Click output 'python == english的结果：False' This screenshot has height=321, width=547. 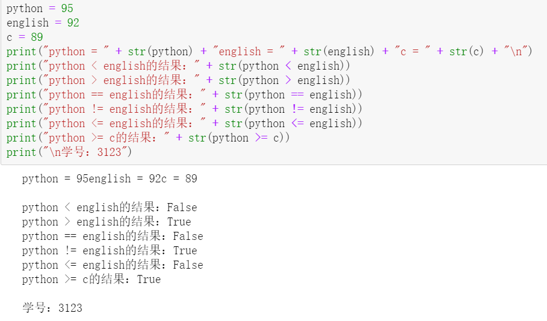click(112, 236)
